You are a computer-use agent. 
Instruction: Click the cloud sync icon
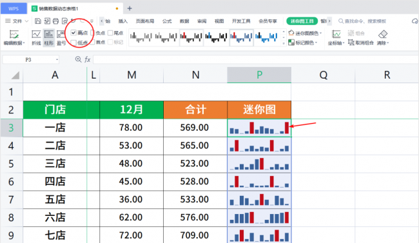[x=414, y=21]
